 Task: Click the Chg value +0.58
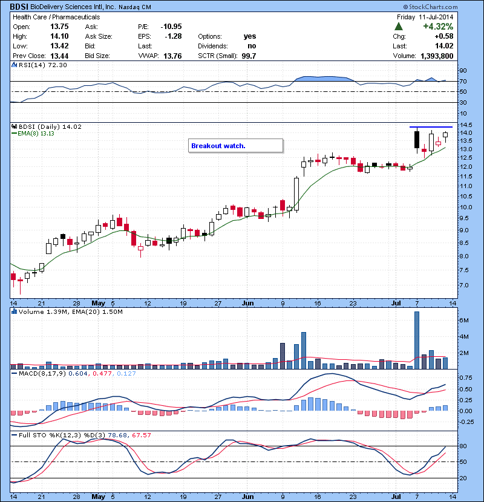[x=444, y=36]
